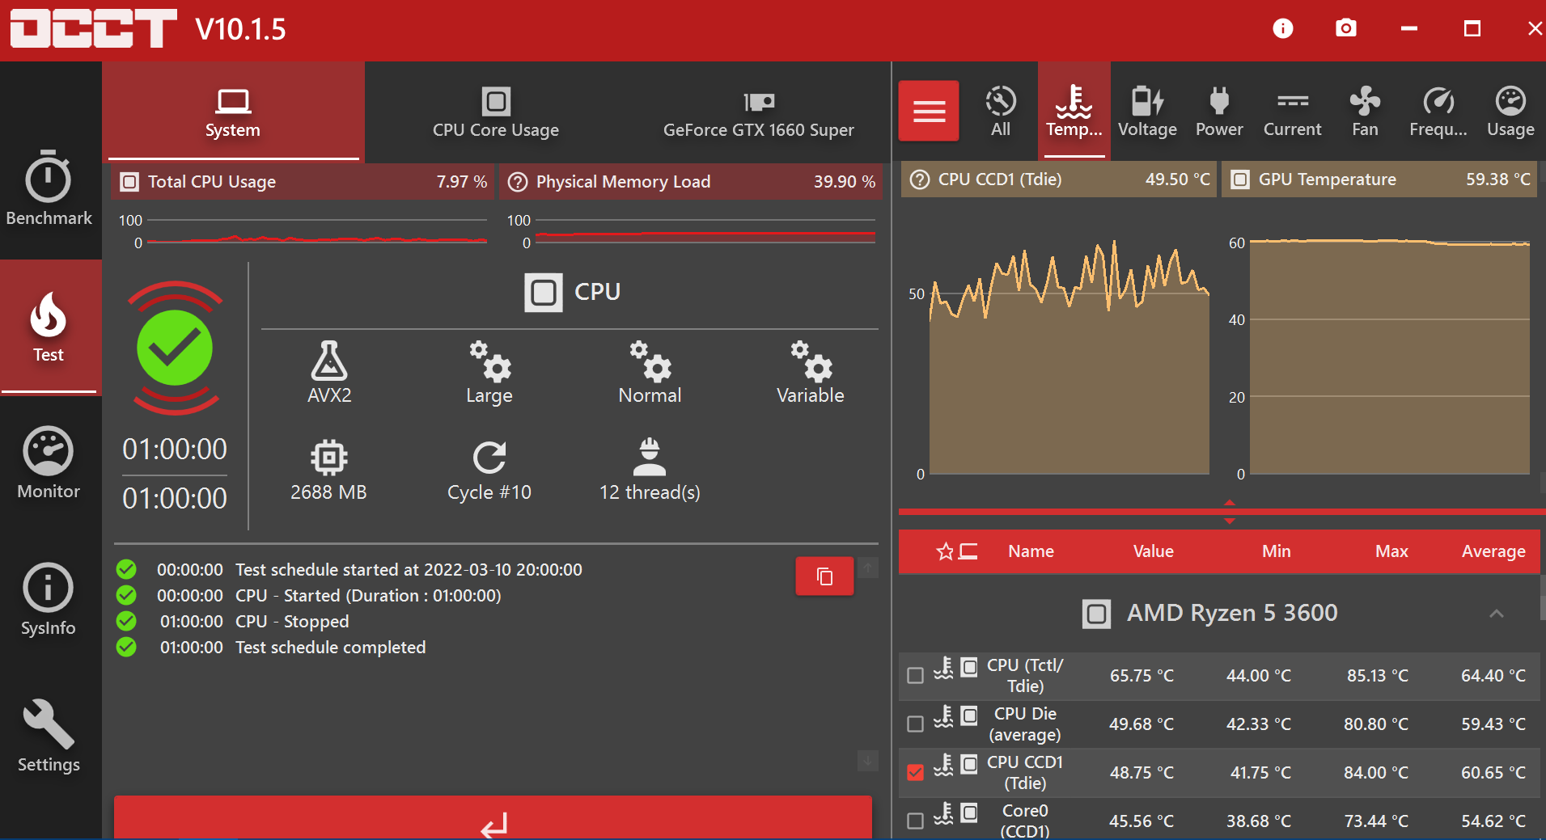The height and width of the screenshot is (840, 1546).
Task: Sort sensor table by Value column
Action: [1153, 551]
